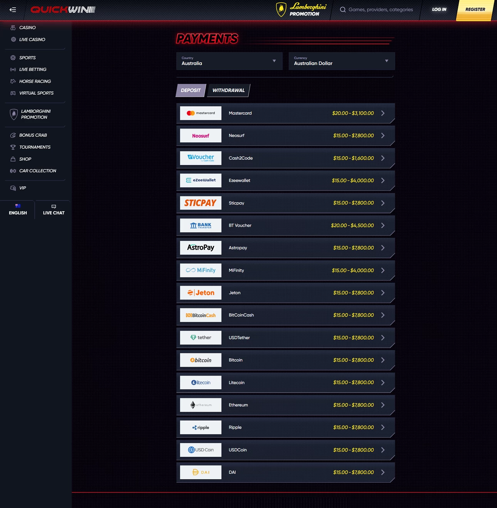Click the search magnifier icon
This screenshot has height=508, width=497.
click(343, 10)
